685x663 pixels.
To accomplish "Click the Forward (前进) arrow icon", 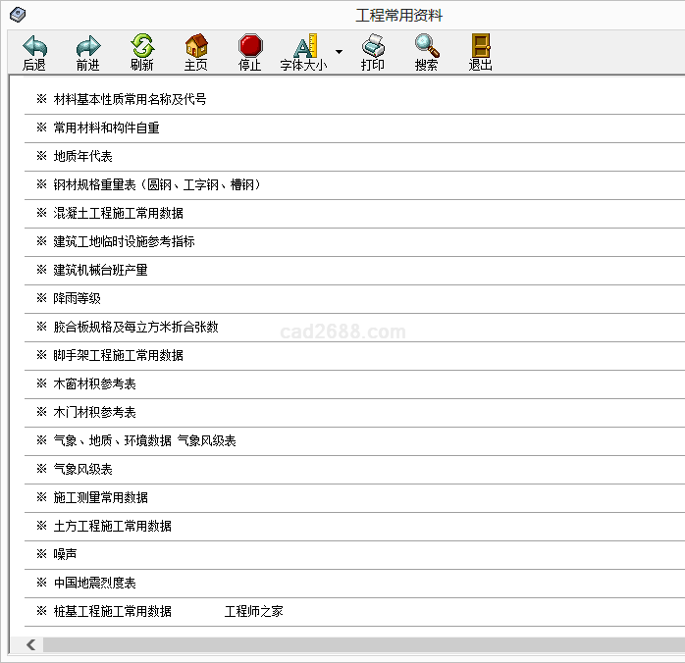I will (x=88, y=46).
